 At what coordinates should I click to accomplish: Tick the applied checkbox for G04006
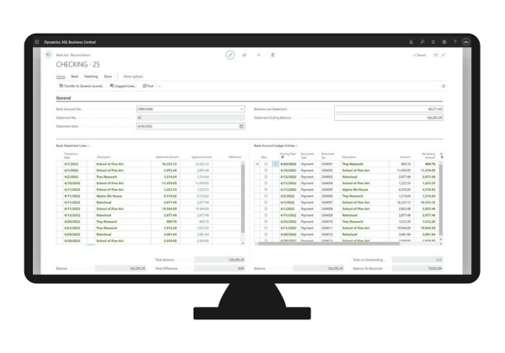click(x=266, y=196)
